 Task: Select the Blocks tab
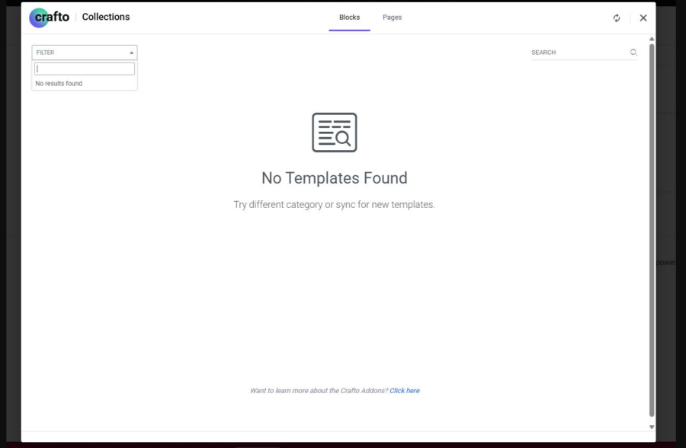point(349,17)
